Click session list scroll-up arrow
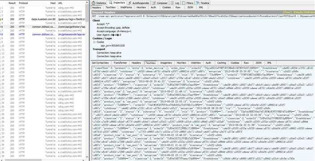 pos(87,2)
